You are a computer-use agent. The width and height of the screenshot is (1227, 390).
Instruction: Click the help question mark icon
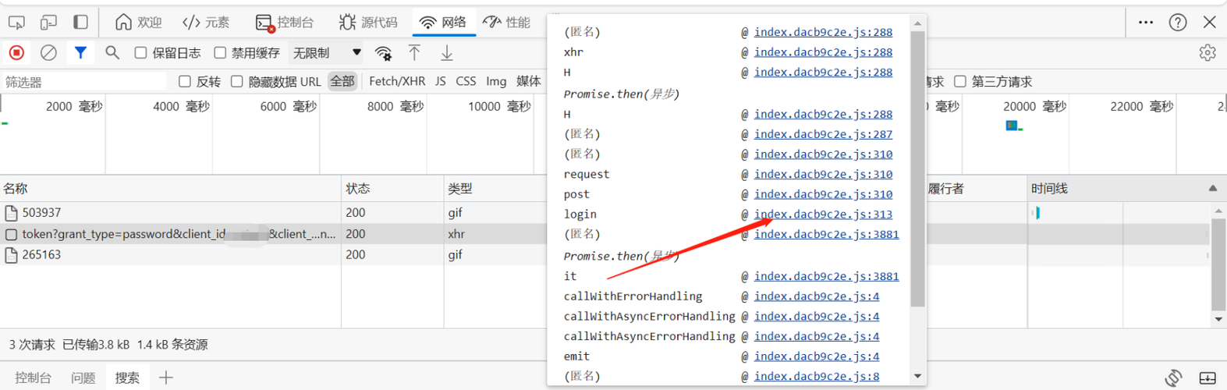click(1178, 22)
